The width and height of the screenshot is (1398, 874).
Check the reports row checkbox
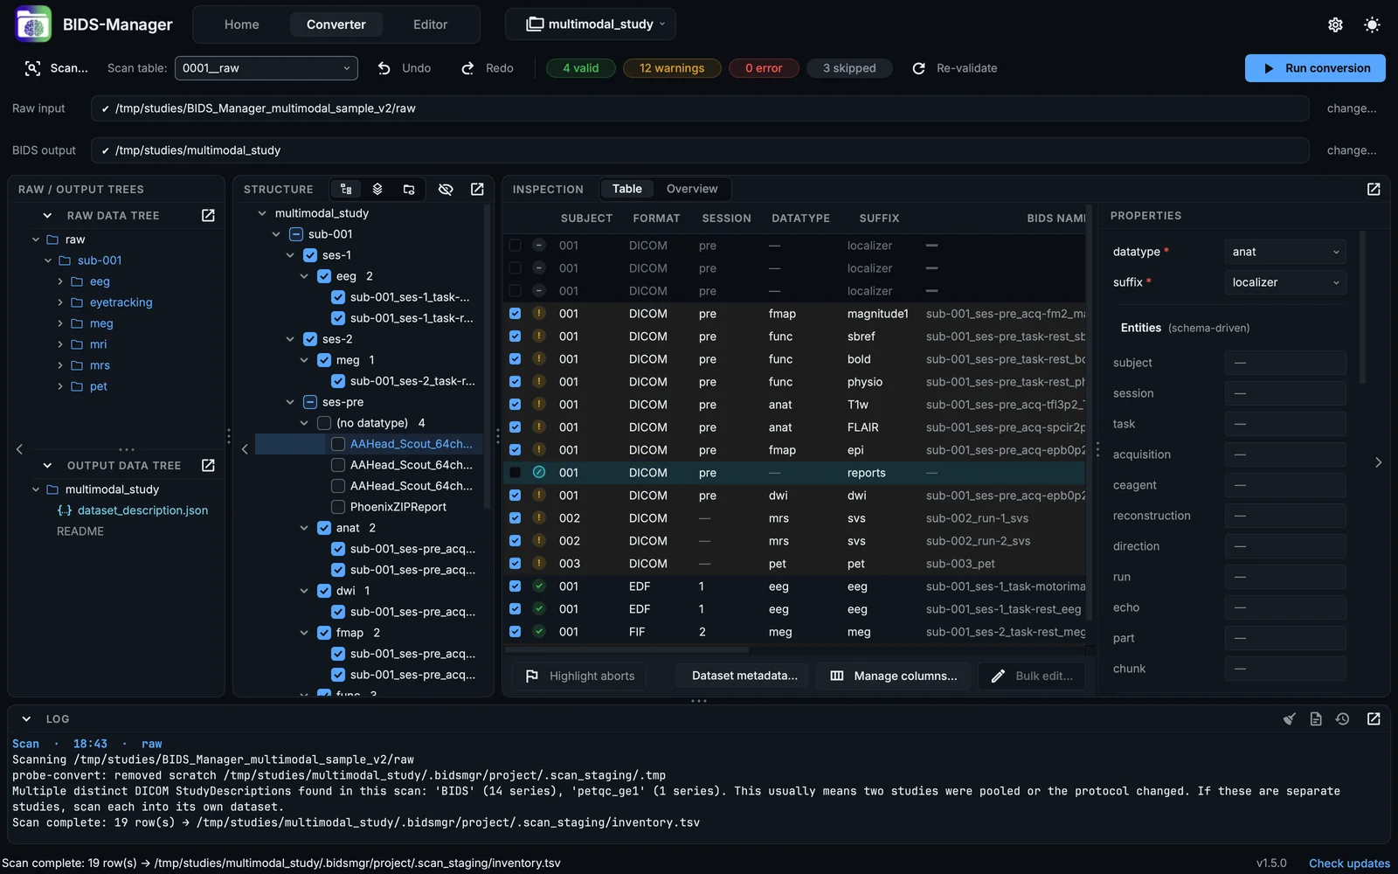point(515,473)
